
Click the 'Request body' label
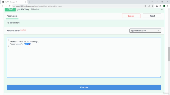13,31
